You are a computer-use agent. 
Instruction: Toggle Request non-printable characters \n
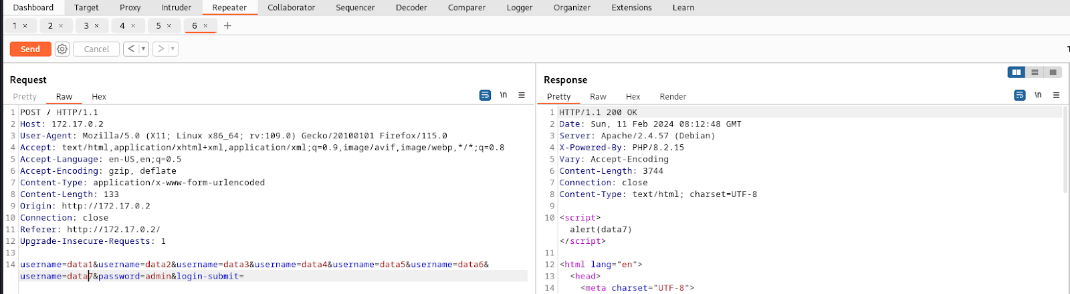[x=504, y=96]
